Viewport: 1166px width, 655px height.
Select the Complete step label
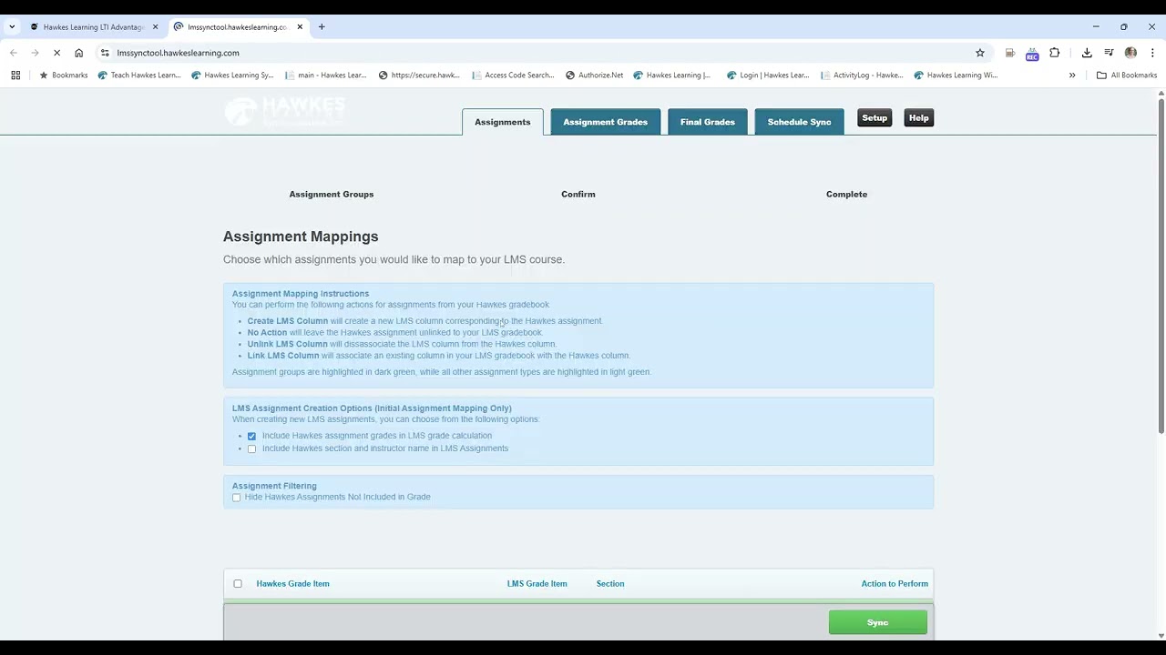846,194
